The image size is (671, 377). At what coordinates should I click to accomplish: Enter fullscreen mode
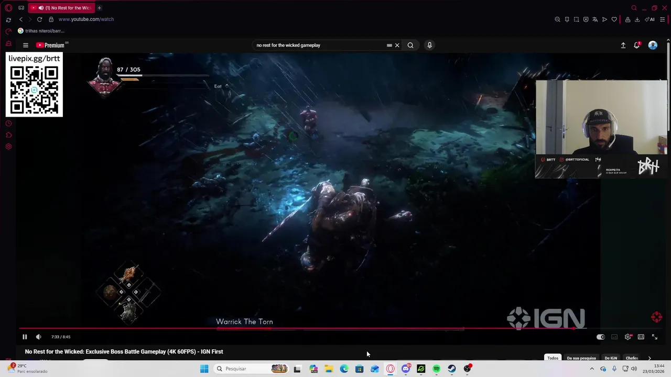(x=655, y=337)
